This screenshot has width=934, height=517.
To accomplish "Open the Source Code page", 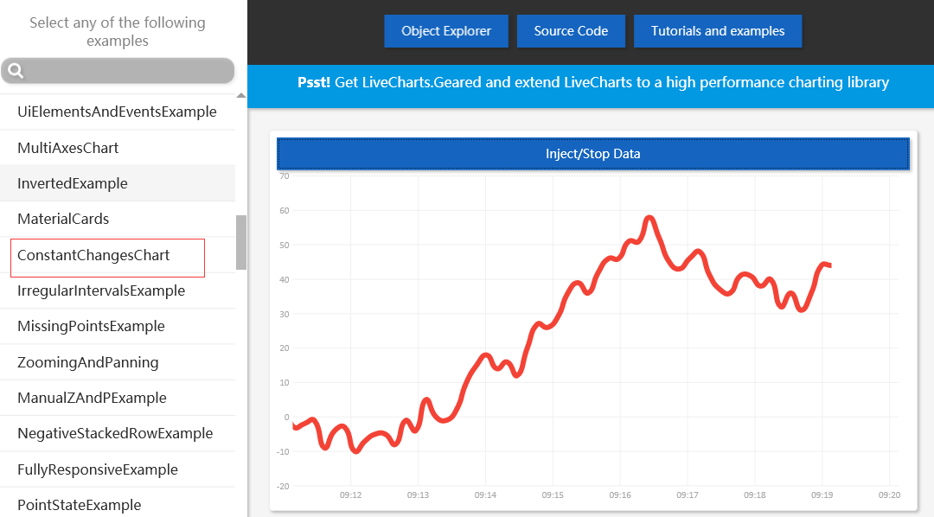I will (570, 30).
